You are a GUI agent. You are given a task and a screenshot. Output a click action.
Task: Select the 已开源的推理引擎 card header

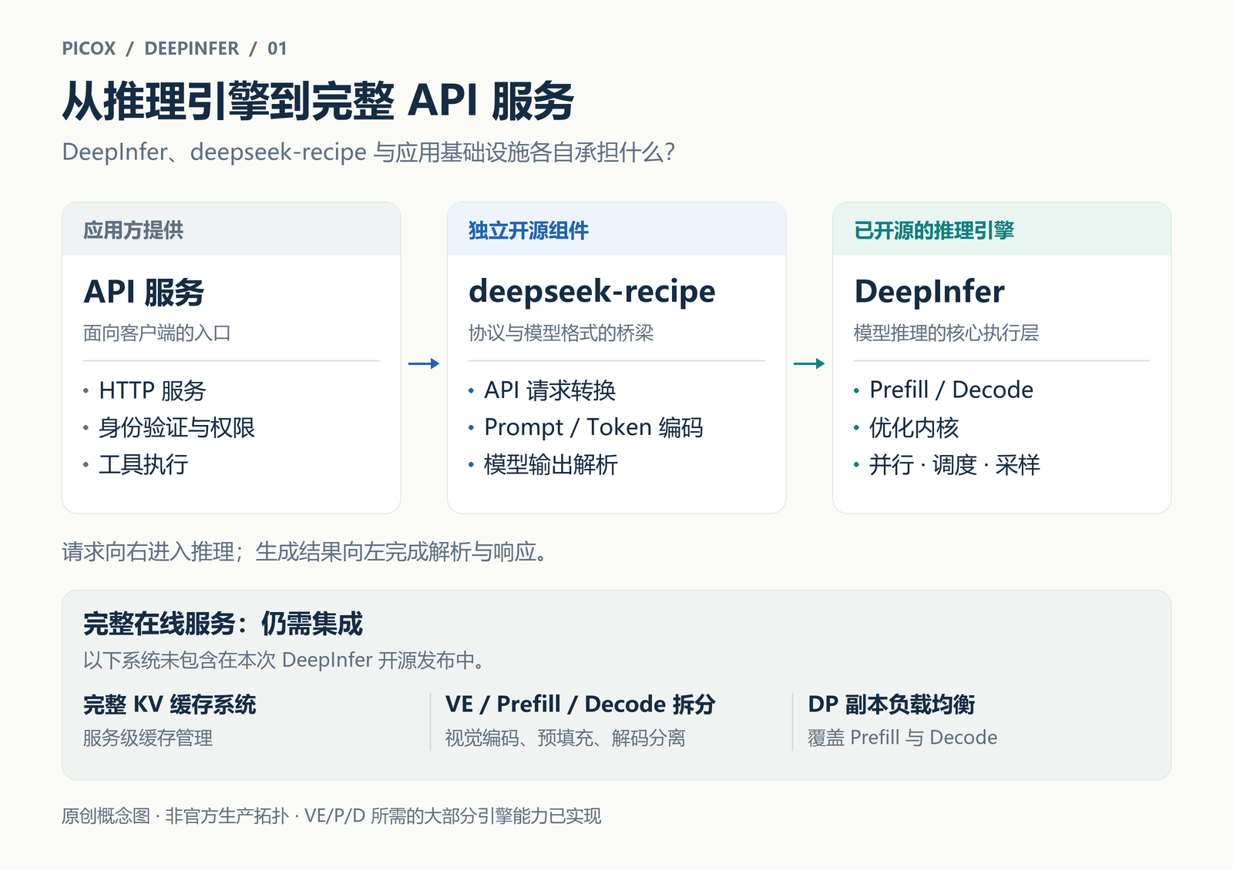pos(1002,229)
